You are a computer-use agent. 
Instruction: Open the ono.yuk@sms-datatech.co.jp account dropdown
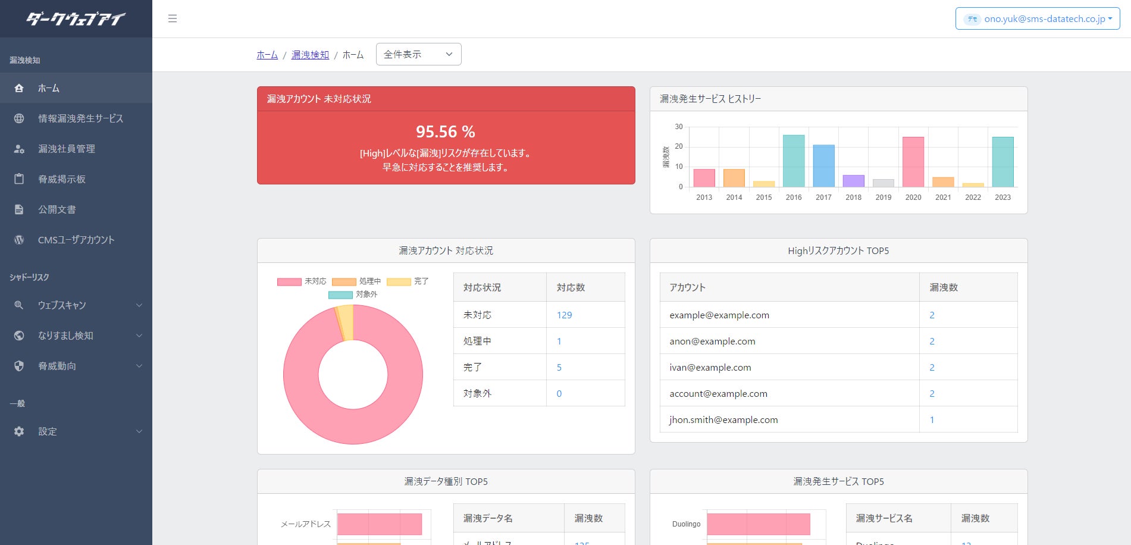pos(1037,18)
